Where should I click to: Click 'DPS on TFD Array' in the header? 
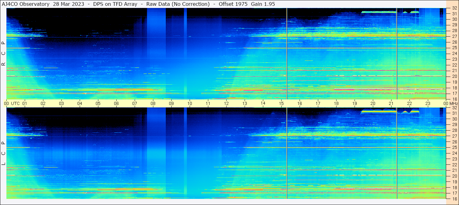pos(115,4)
